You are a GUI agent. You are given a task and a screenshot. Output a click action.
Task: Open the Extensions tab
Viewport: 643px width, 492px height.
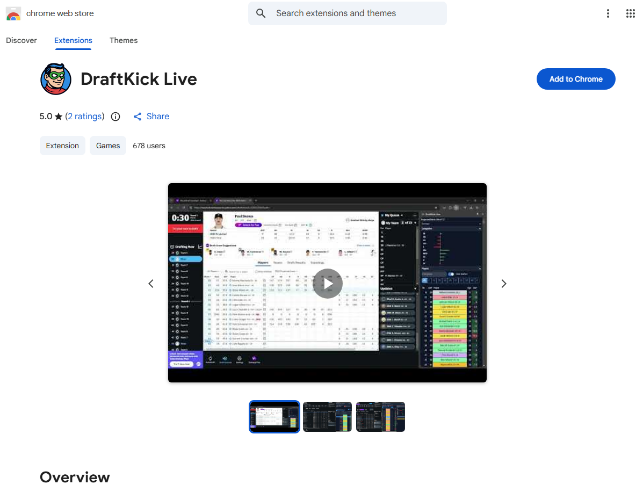pyautogui.click(x=73, y=40)
